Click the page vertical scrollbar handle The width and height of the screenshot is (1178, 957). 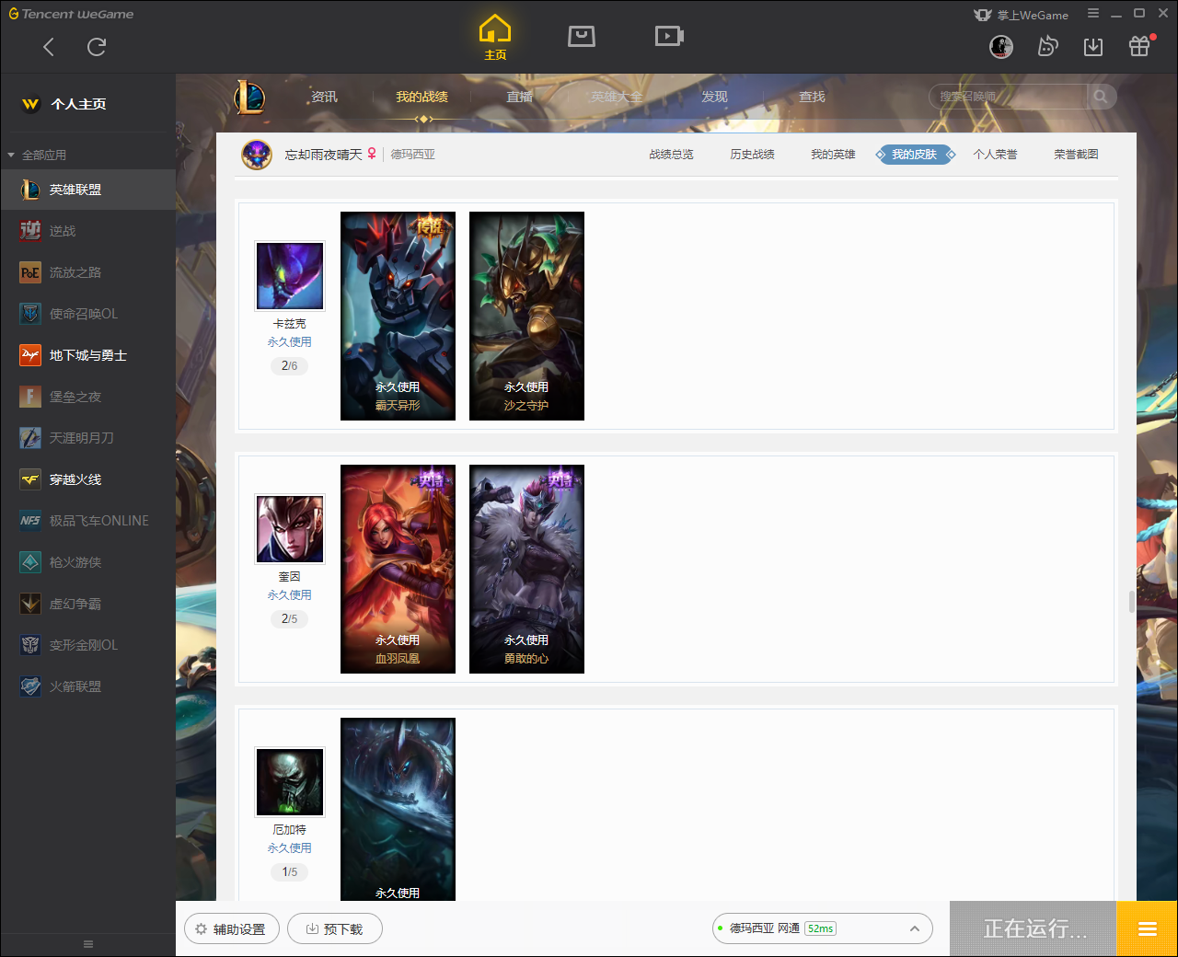pyautogui.click(x=1131, y=601)
